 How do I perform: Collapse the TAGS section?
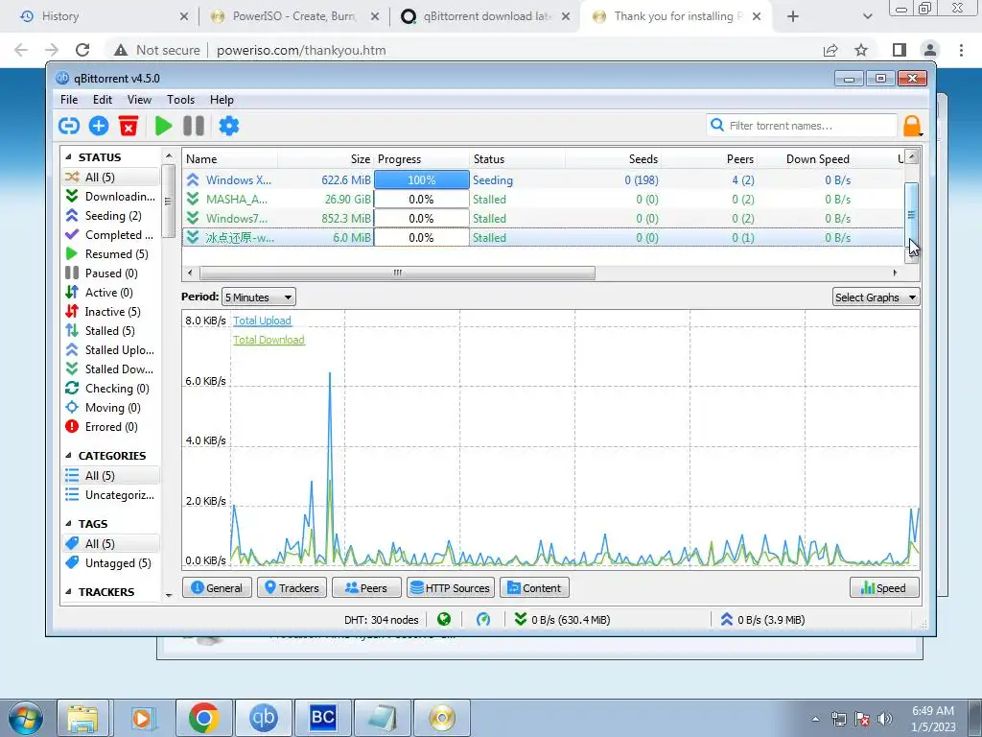68,524
